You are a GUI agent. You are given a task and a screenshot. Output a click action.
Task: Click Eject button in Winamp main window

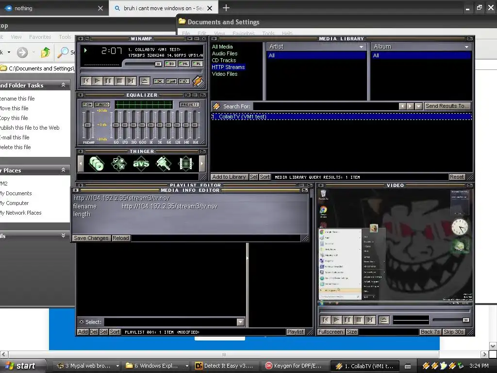click(145, 81)
